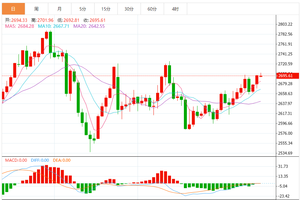Image resolution: width=300 pixels, height=200 pixels.
Task: Switch to the 月 monthly tab
Action: tap(60, 9)
